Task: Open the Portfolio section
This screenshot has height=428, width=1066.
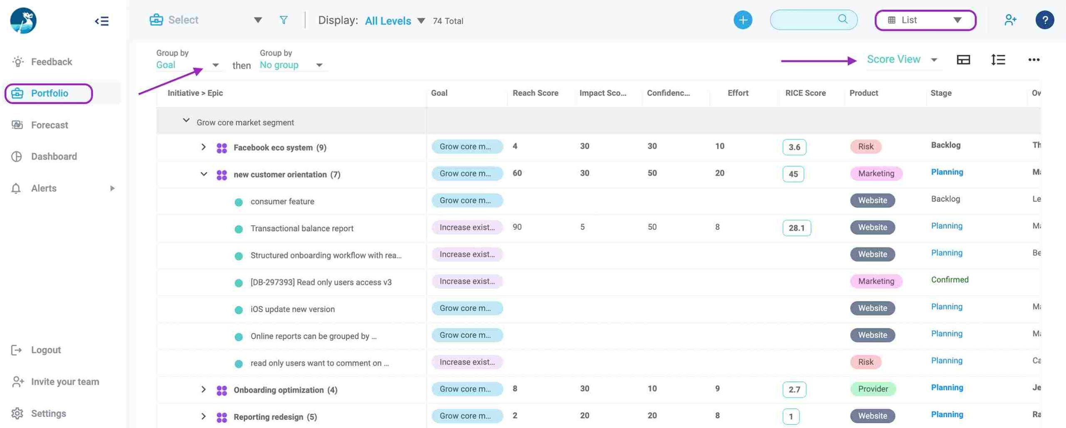Action: (49, 93)
